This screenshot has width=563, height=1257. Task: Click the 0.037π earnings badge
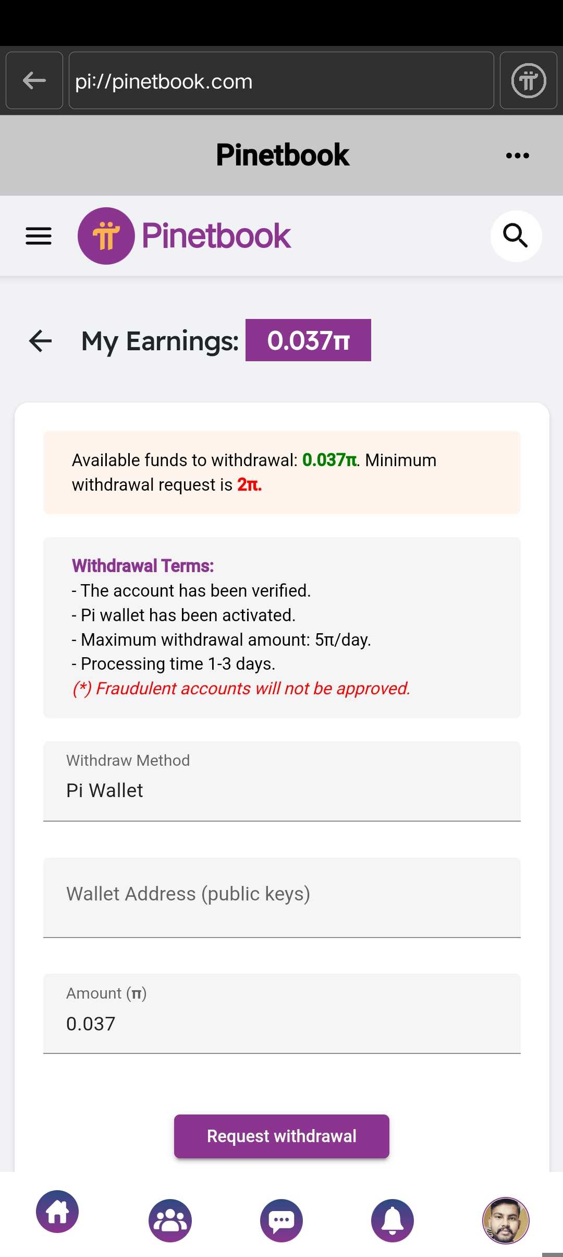[x=308, y=340]
